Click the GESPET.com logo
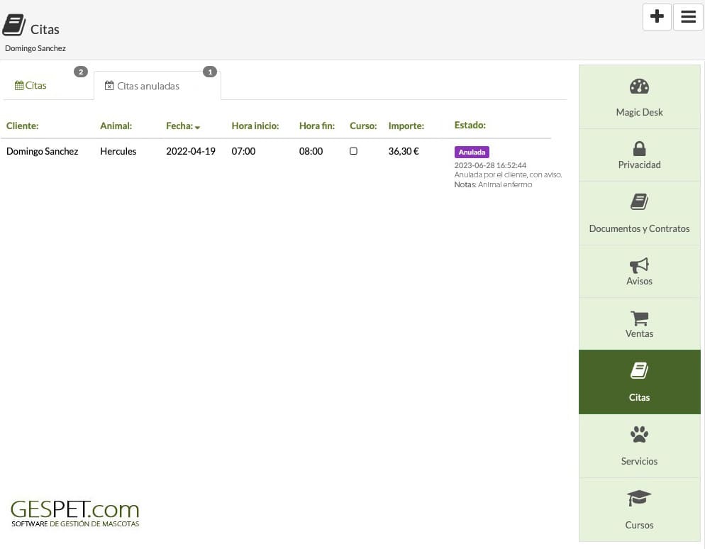 (x=75, y=513)
